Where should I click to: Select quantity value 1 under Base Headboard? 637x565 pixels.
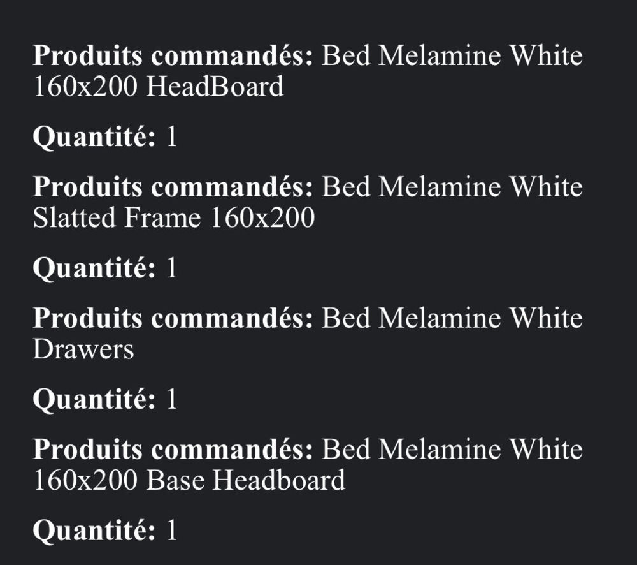(x=172, y=530)
